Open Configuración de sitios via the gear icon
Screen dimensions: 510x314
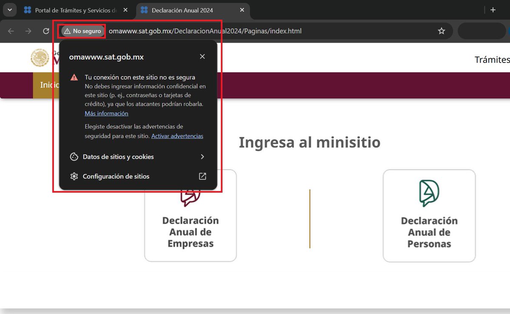(116, 176)
